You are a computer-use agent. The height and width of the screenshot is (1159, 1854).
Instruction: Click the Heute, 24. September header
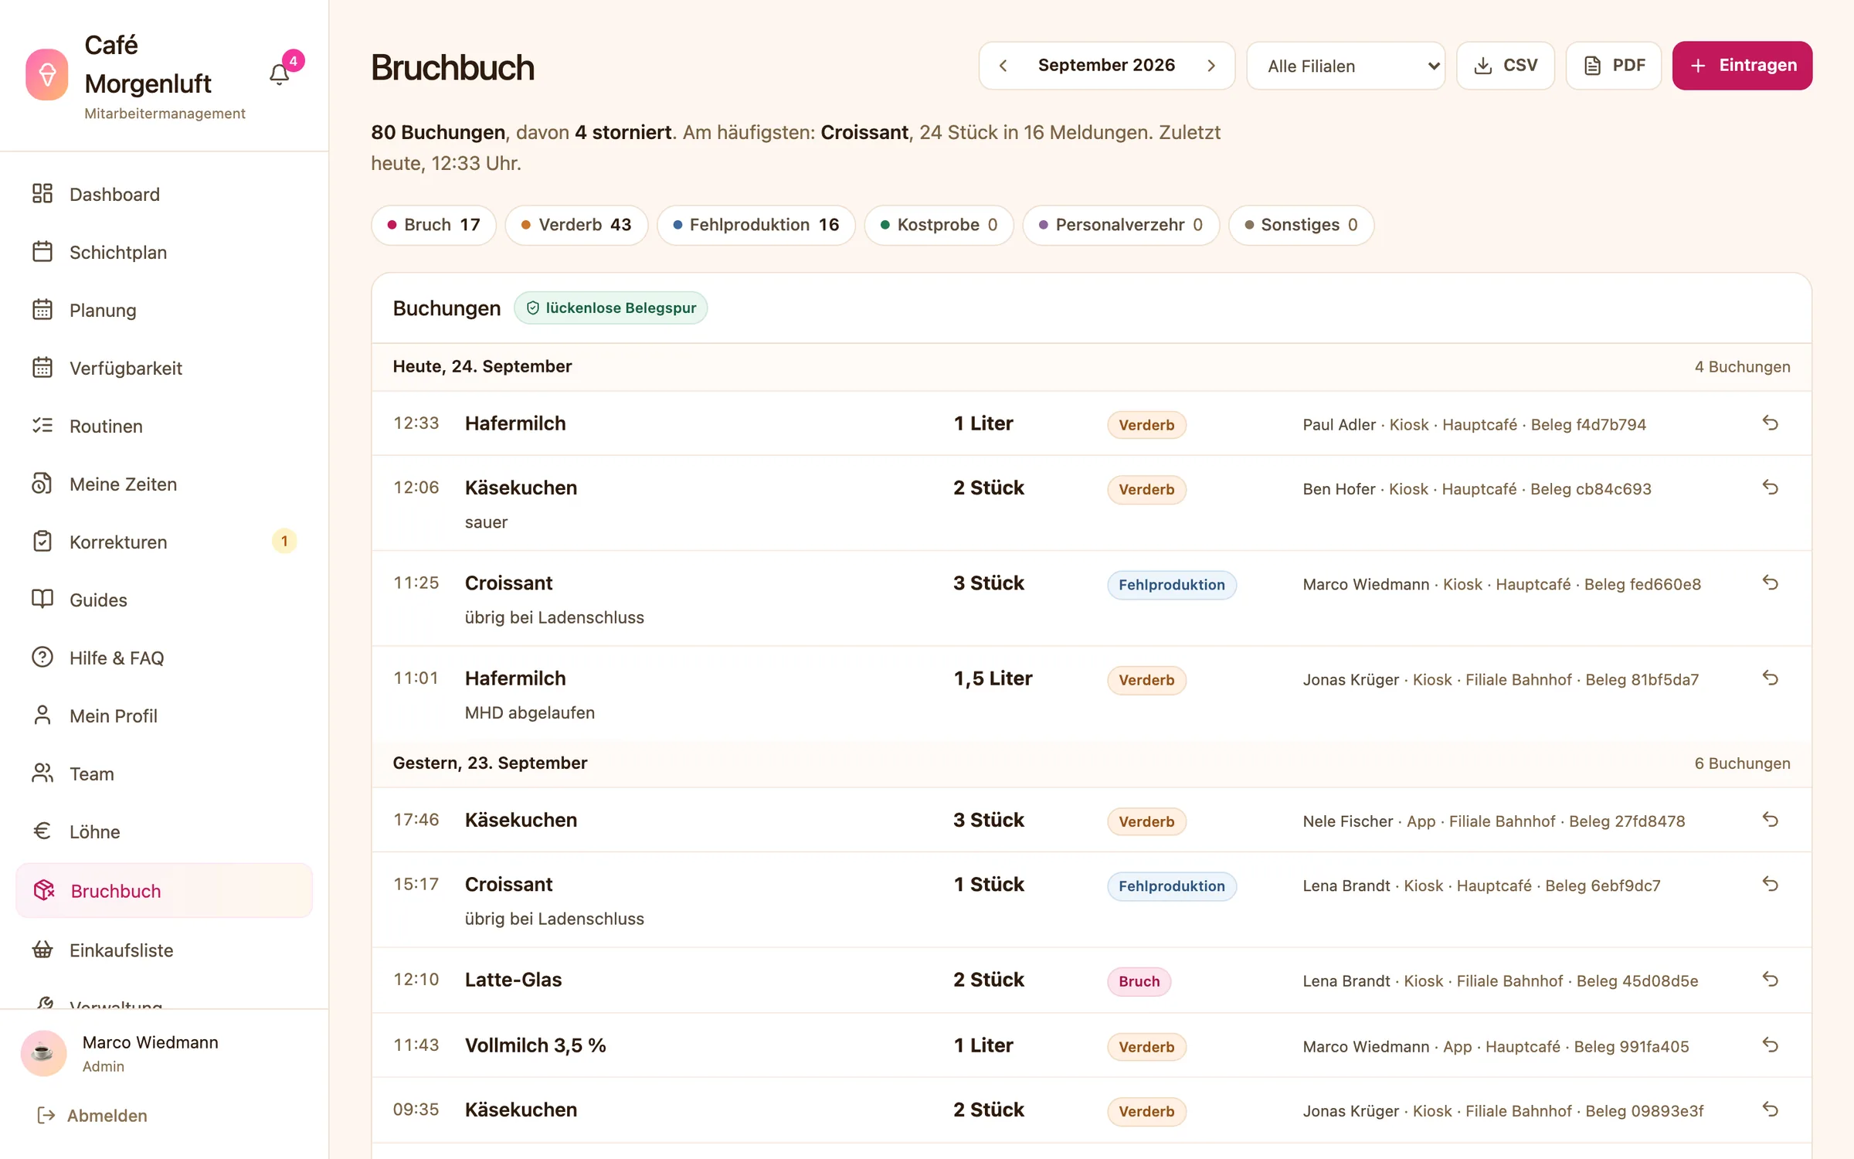pyautogui.click(x=482, y=366)
